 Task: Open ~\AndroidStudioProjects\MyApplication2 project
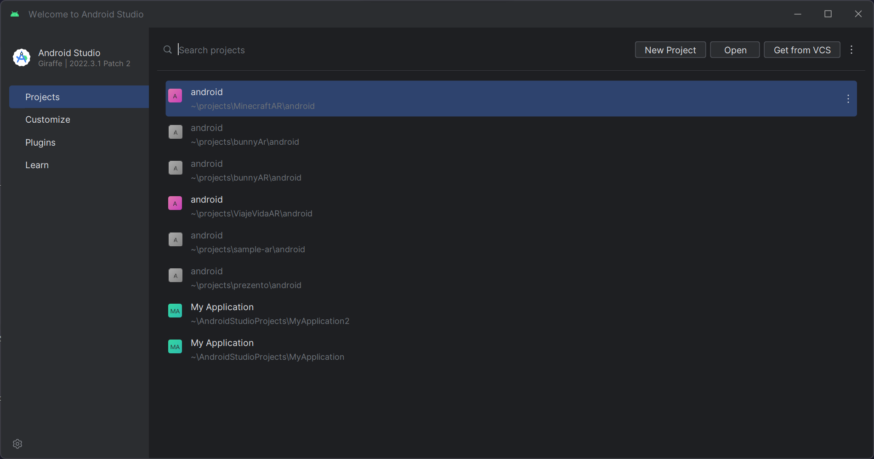tap(270, 321)
